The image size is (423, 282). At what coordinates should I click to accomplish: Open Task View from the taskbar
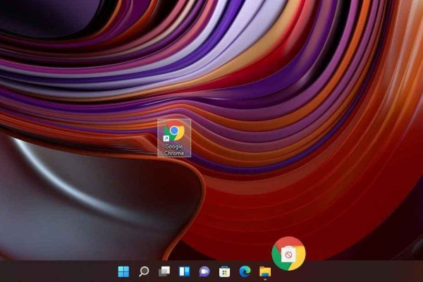point(164,271)
